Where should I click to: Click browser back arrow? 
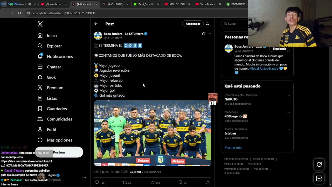tap(5, 13)
